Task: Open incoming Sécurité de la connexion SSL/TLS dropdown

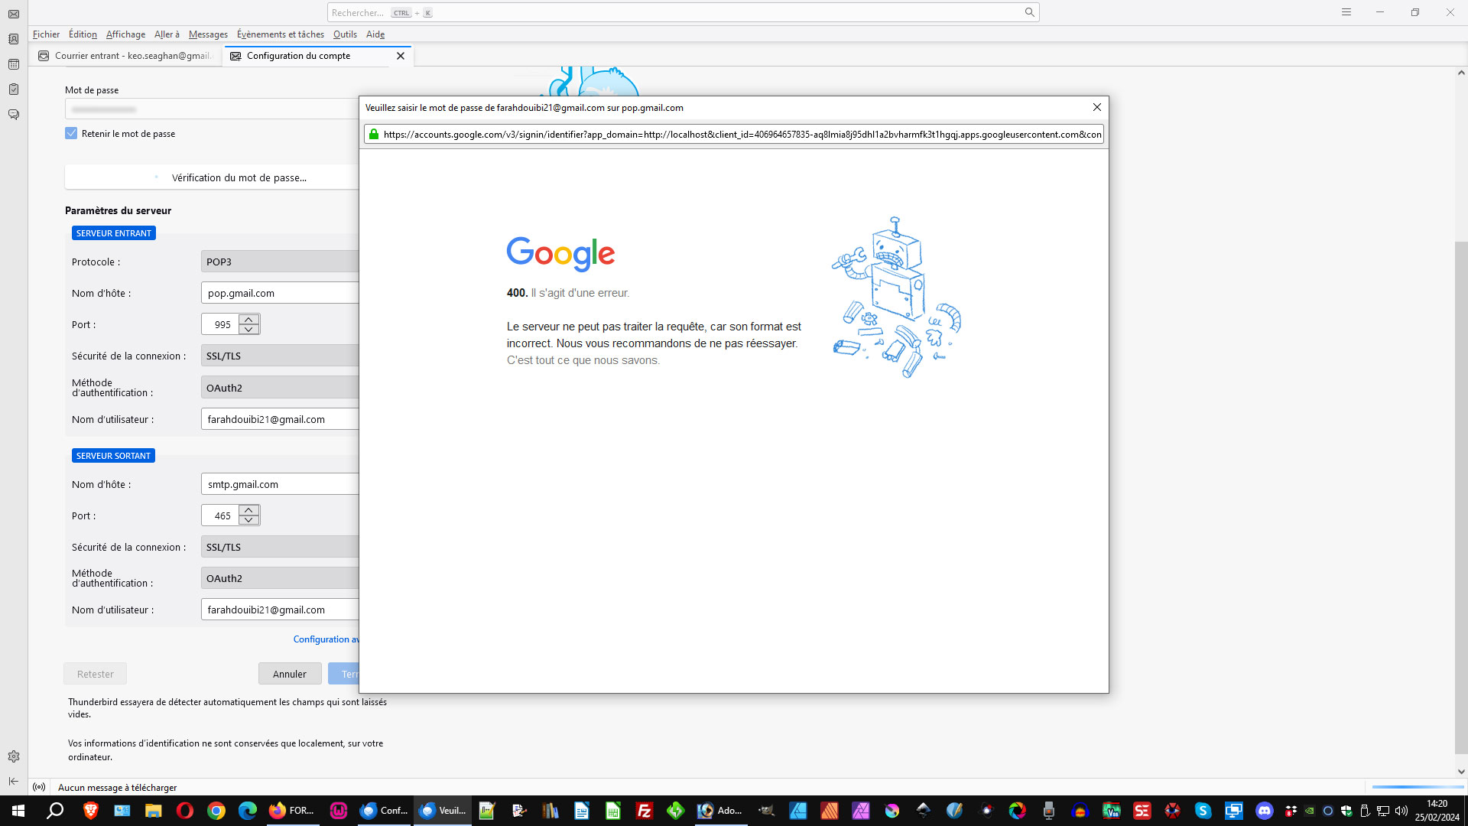Action: click(280, 356)
